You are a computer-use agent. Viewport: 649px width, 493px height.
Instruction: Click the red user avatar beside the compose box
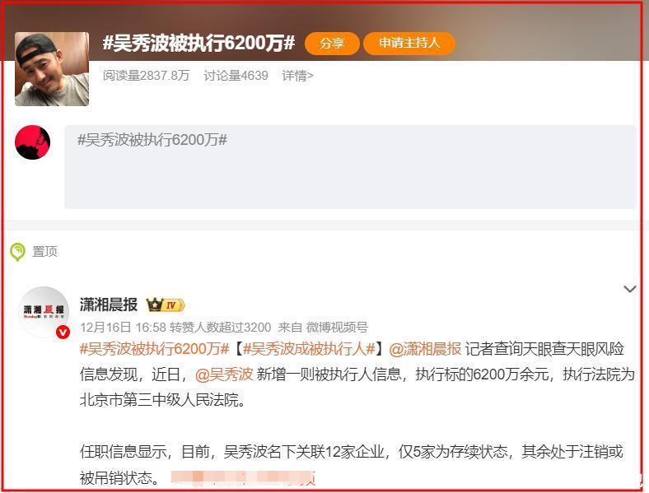click(x=33, y=142)
